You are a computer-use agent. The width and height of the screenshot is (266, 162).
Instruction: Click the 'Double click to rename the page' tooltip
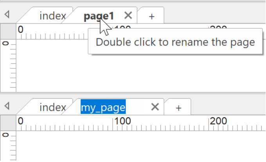175,41
